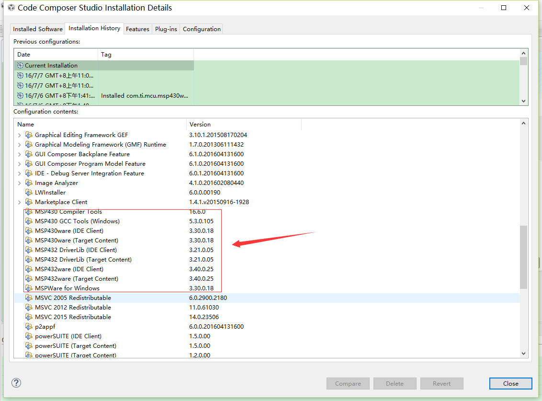Click the LWInstaller feature icon
Image resolution: width=542 pixels, height=401 pixels.
[29, 193]
